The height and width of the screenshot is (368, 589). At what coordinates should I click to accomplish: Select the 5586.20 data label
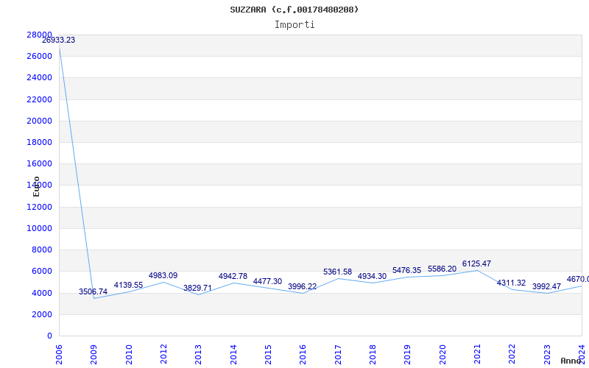click(442, 269)
